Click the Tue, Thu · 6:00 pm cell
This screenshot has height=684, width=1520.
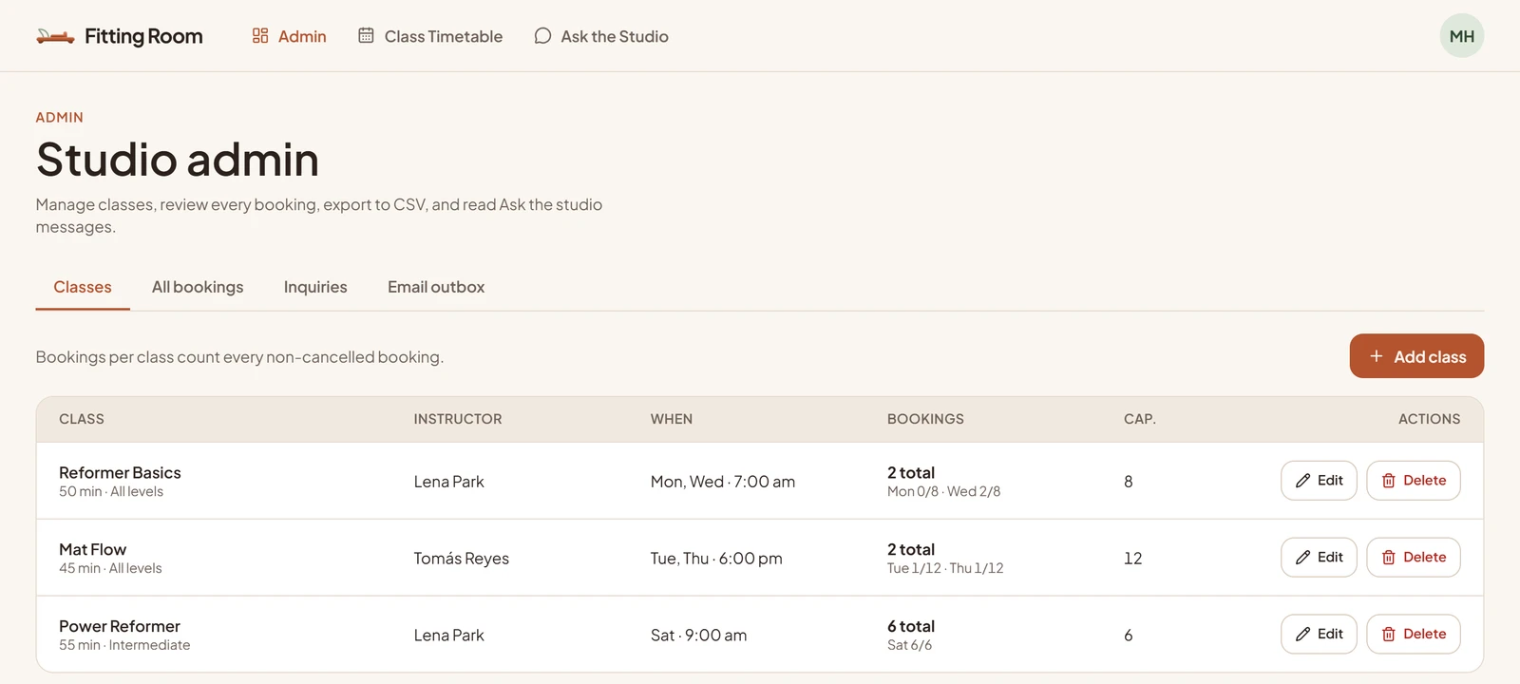click(716, 559)
